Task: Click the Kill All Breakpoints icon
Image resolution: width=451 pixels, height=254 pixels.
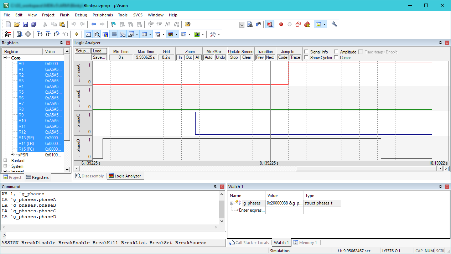Action: click(x=307, y=24)
